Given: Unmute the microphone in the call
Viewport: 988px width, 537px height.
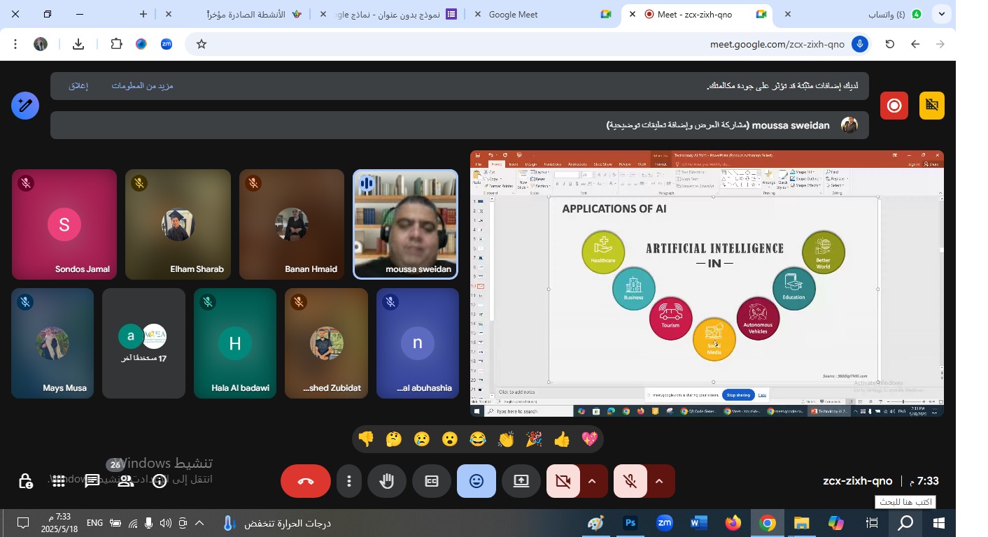Looking at the screenshot, I should [x=630, y=481].
